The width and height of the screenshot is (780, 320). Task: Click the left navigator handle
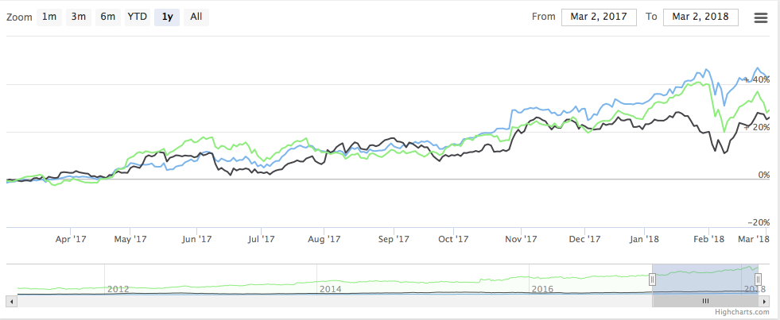(652, 280)
